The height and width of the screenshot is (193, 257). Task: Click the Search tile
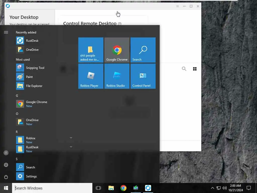click(143, 50)
